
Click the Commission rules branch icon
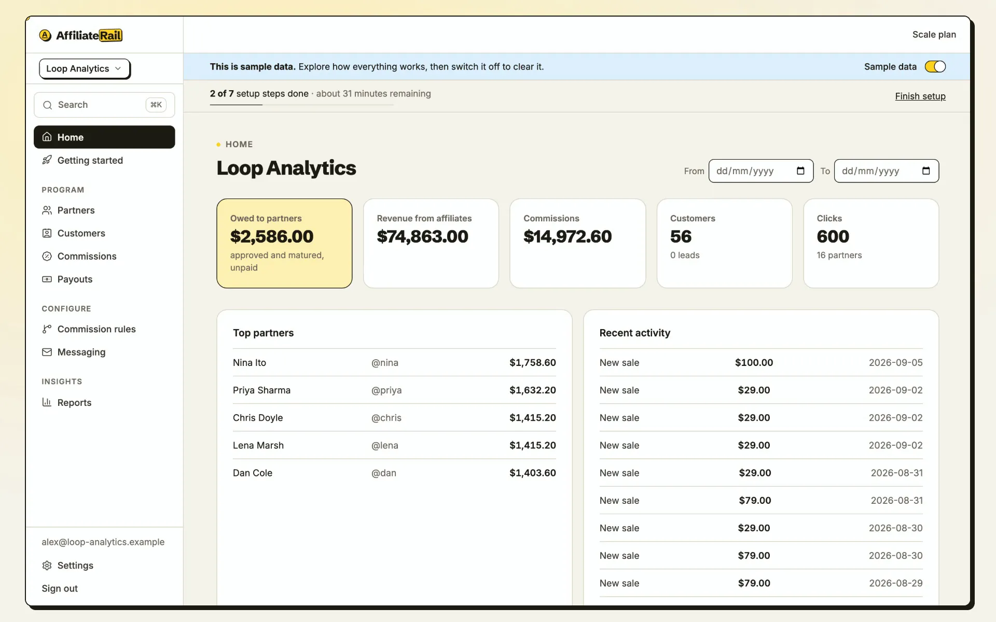coord(47,329)
